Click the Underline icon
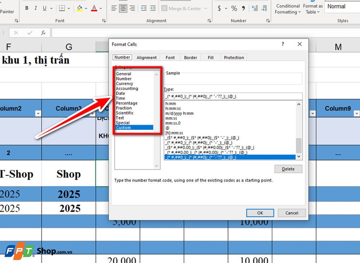 tap(44, 8)
